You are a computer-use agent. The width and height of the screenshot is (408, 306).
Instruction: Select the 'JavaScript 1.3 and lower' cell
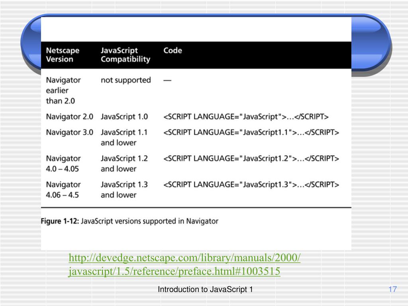124,189
